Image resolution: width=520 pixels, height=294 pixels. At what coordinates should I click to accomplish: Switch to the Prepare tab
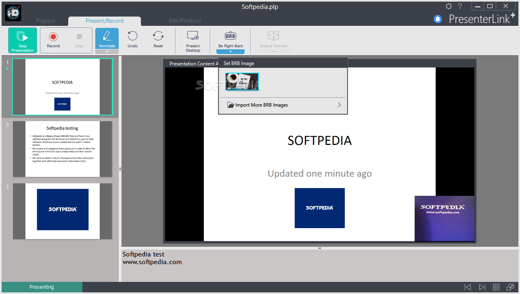click(46, 21)
